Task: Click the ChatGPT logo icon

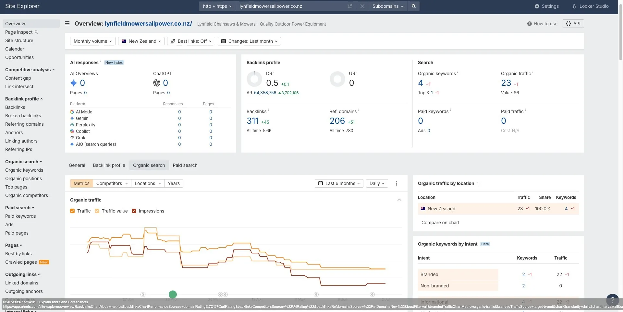Action: [x=157, y=83]
